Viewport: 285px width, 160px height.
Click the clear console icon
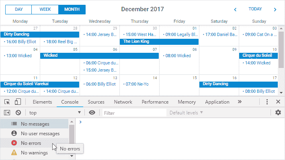tap(18, 113)
